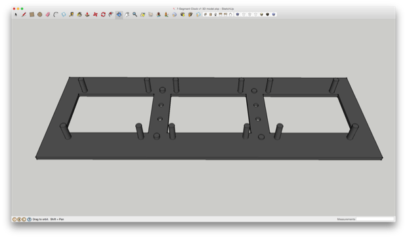Click the gray map Add Location icon

[x=150, y=14]
